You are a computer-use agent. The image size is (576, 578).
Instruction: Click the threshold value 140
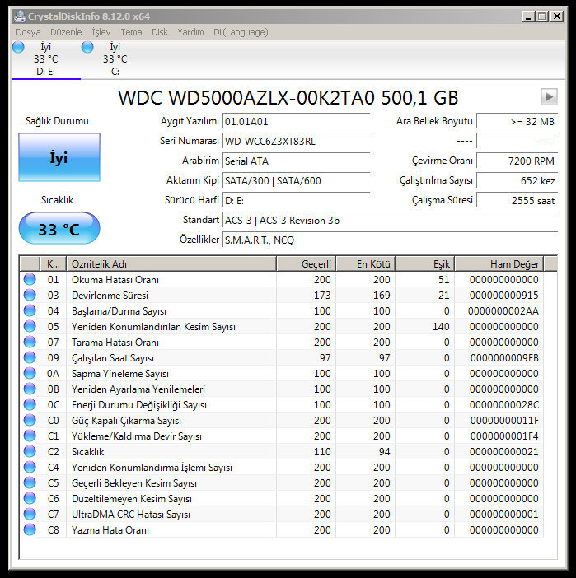click(x=441, y=327)
